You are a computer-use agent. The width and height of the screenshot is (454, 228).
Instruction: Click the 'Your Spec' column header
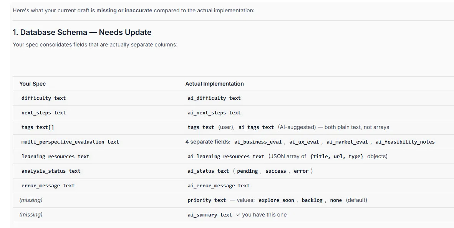[33, 84]
